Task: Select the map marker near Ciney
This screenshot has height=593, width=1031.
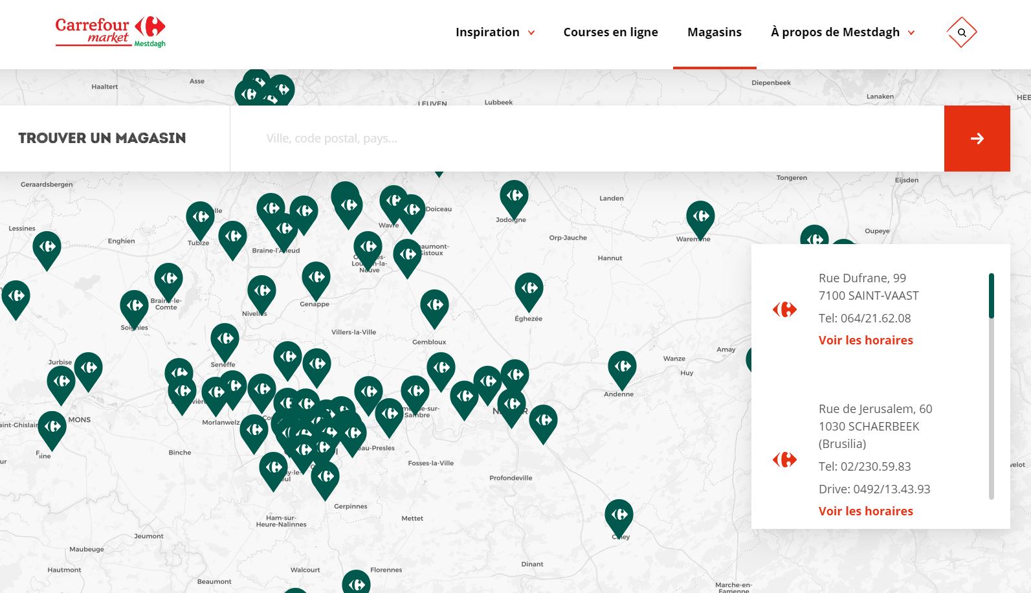Action: [619, 516]
